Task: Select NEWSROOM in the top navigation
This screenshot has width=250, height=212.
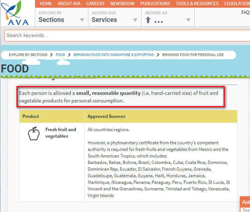Action: click(x=122, y=4)
